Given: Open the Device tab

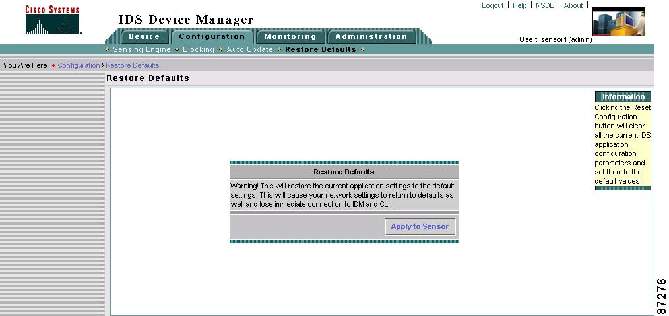Looking at the screenshot, I should 144,37.
